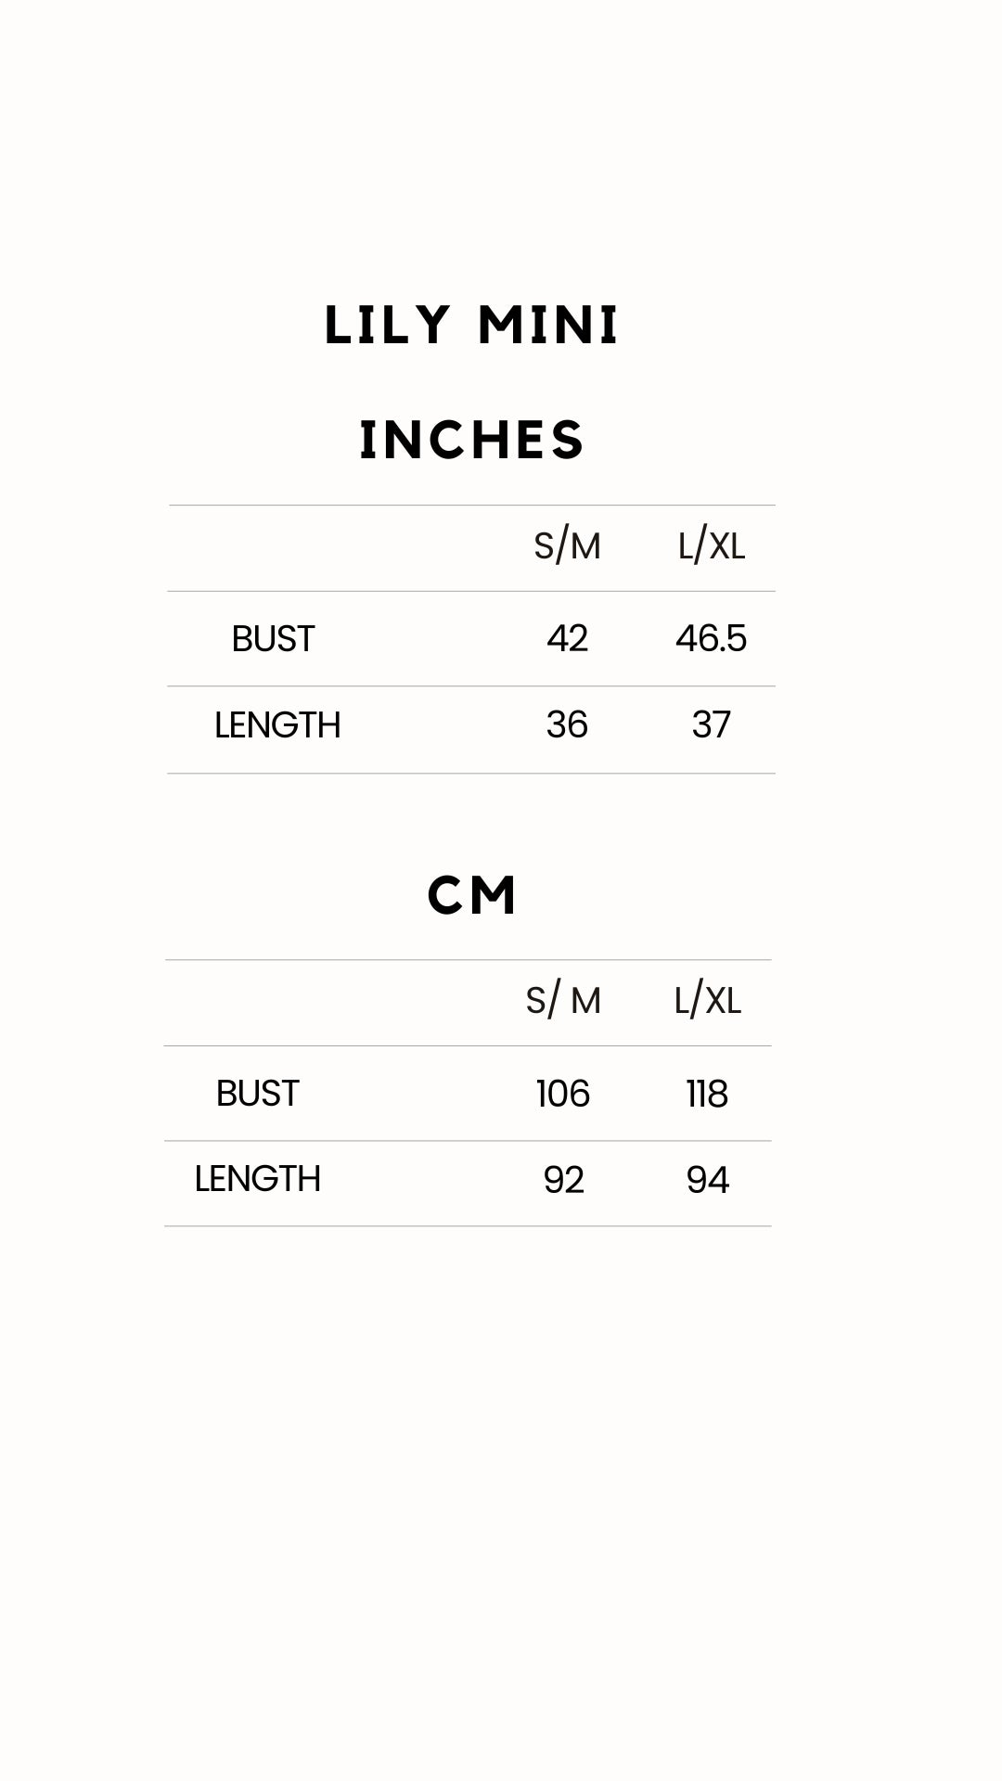This screenshot has height=1781, width=1002.
Task: Click the 46.5 bust measurement value
Action: click(x=711, y=639)
